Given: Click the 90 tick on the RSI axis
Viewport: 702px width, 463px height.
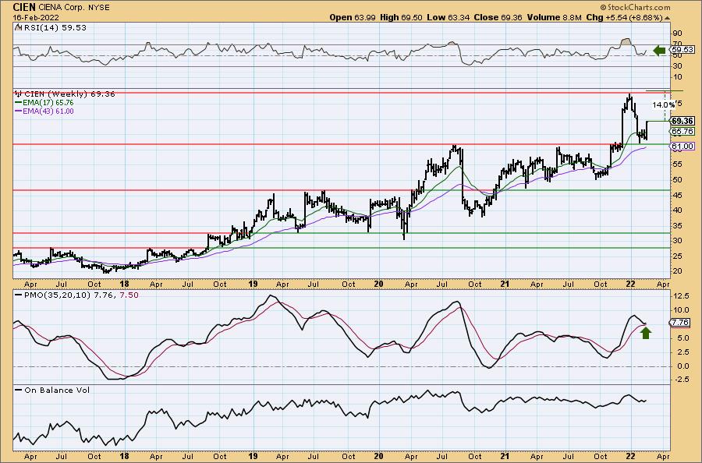Looking at the screenshot, I should tap(677, 33).
